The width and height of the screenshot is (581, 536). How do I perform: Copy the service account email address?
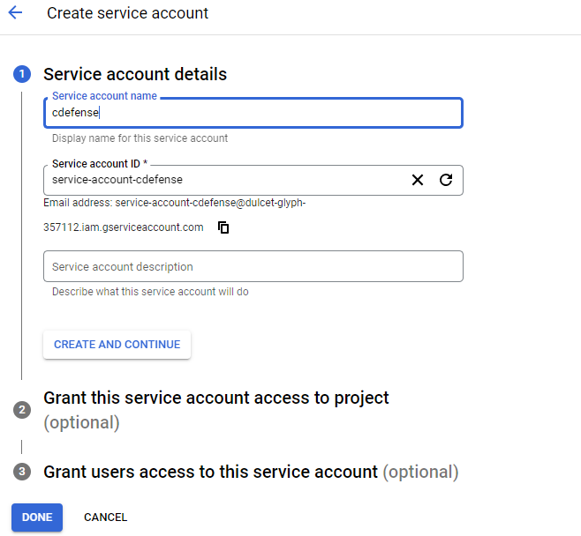(223, 227)
